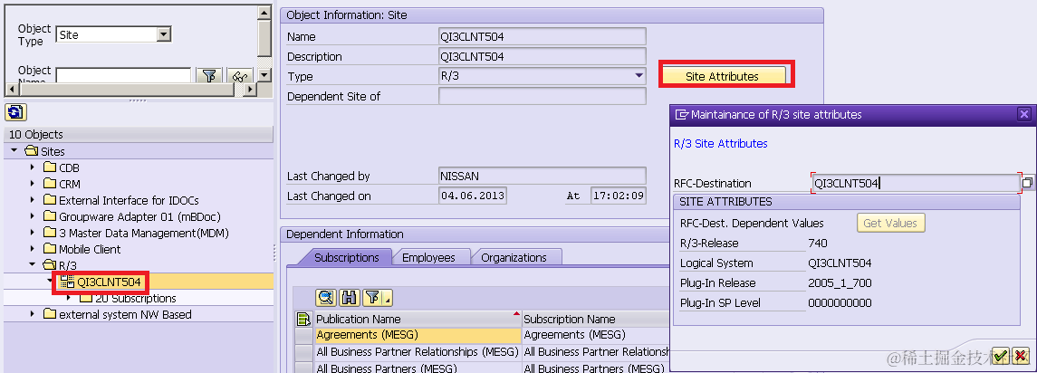Sort by the Publication Name column header
This screenshot has height=373, width=1037.
coord(418,320)
